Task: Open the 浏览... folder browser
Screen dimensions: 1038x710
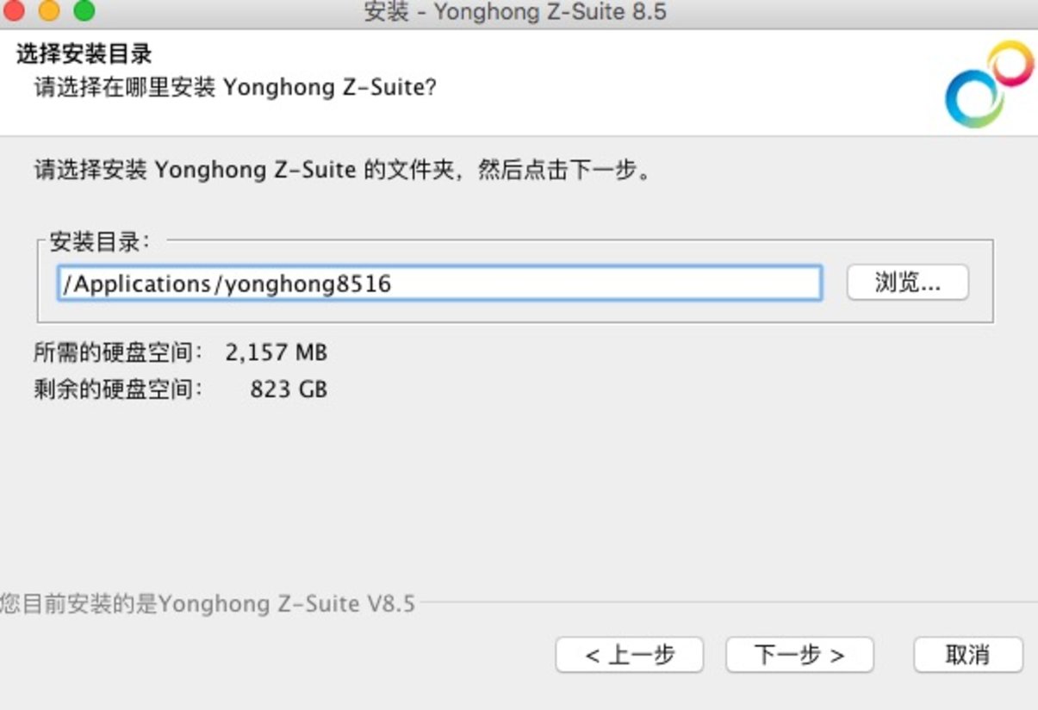Action: click(x=907, y=283)
